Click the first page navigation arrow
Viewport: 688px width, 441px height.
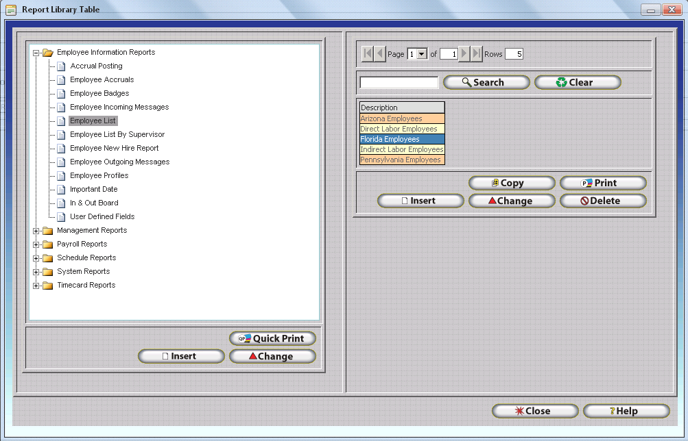click(x=367, y=53)
